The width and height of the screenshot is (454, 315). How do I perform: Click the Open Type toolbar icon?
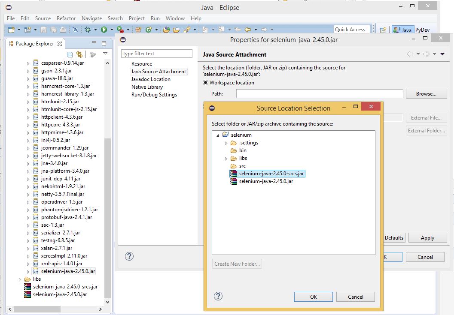tap(167, 30)
